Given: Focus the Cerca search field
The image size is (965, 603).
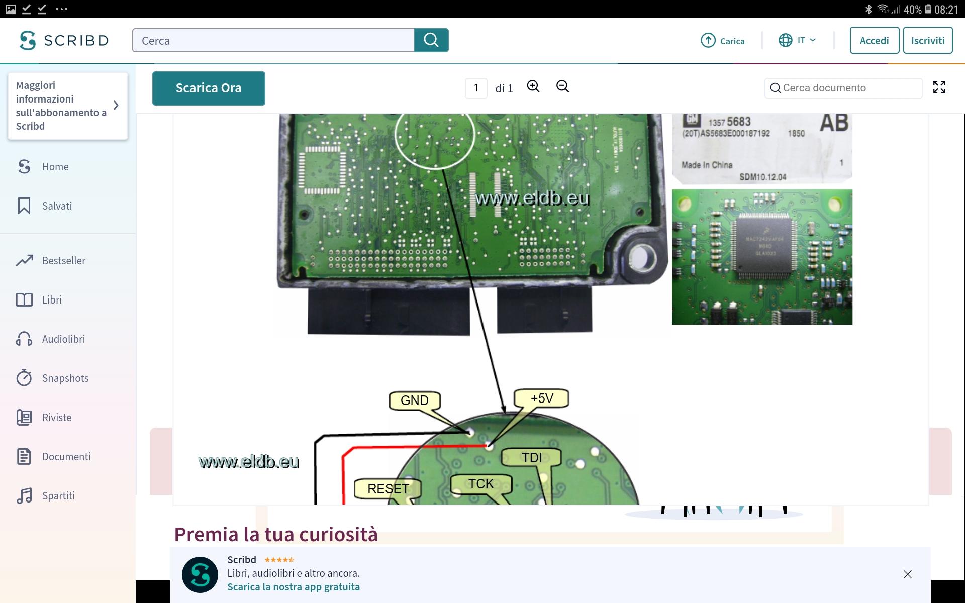Looking at the screenshot, I should [273, 40].
